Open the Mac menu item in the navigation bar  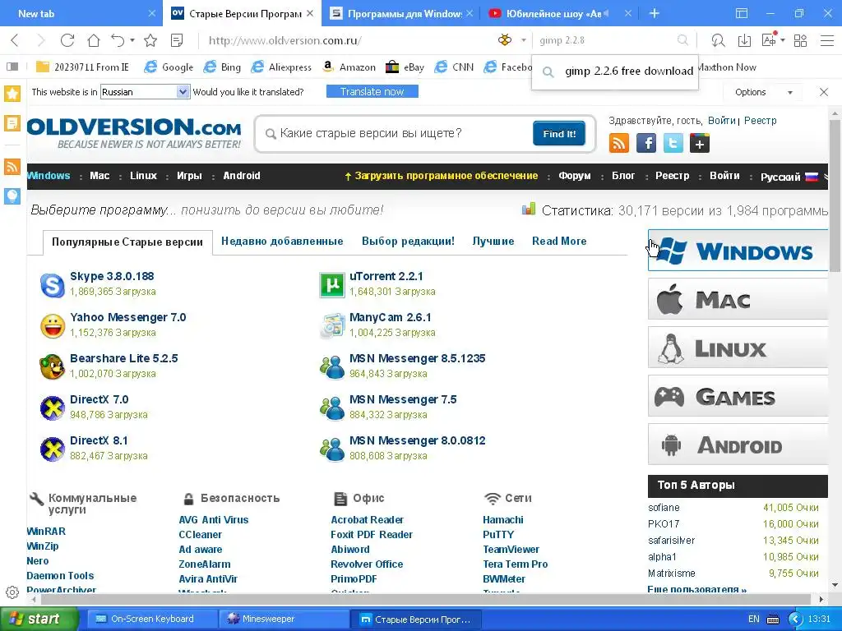coord(99,176)
